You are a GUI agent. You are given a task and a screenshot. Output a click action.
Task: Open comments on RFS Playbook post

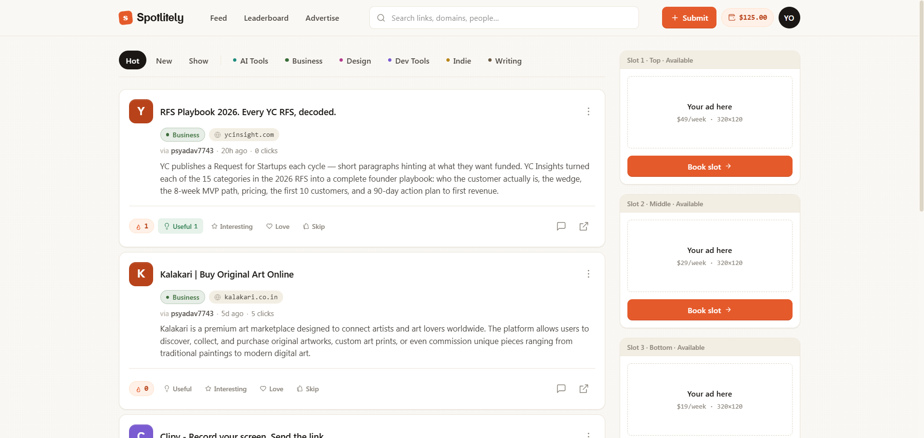tap(561, 226)
